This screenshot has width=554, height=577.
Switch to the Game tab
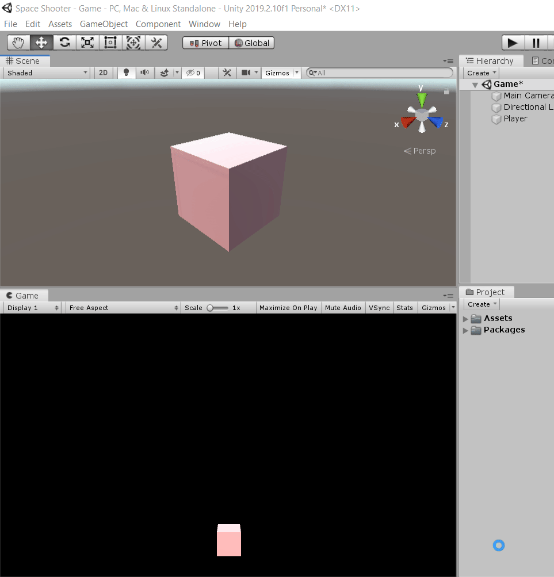[x=23, y=296]
